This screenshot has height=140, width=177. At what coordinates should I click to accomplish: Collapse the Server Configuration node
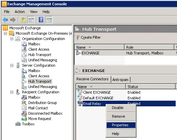coord(12,65)
